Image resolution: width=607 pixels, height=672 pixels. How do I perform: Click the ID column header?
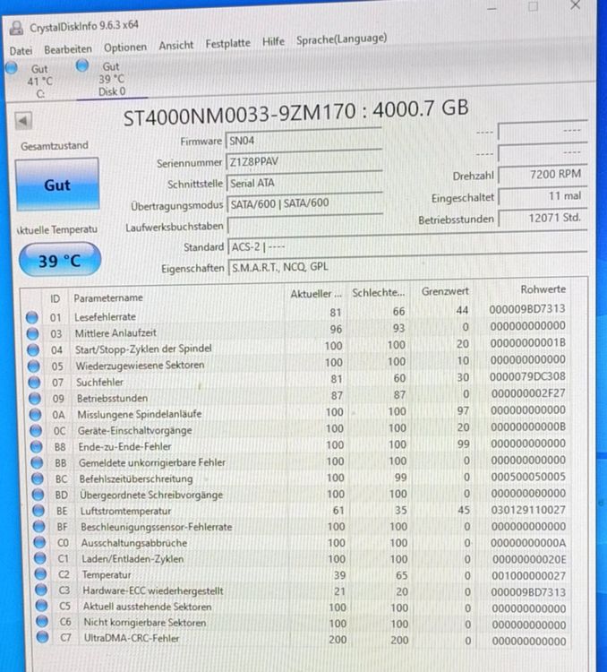56,298
